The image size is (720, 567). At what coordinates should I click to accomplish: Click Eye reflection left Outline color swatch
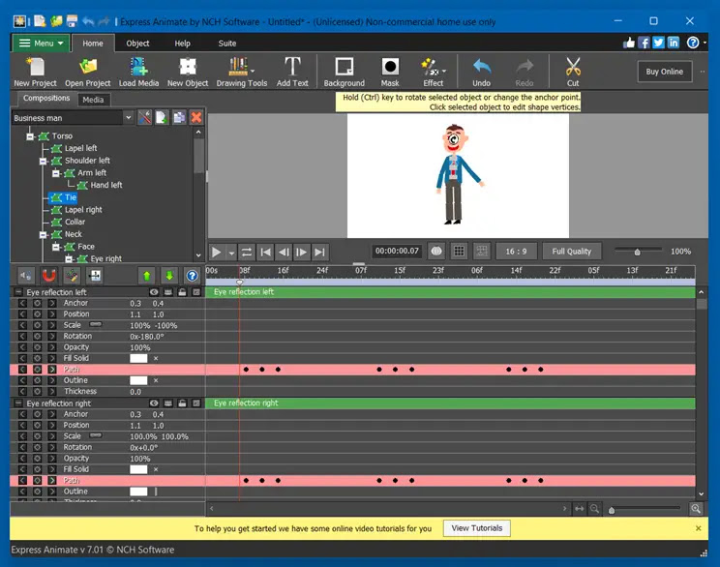coord(138,380)
